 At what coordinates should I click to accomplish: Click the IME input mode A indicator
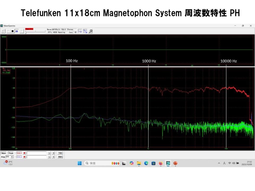224,163
